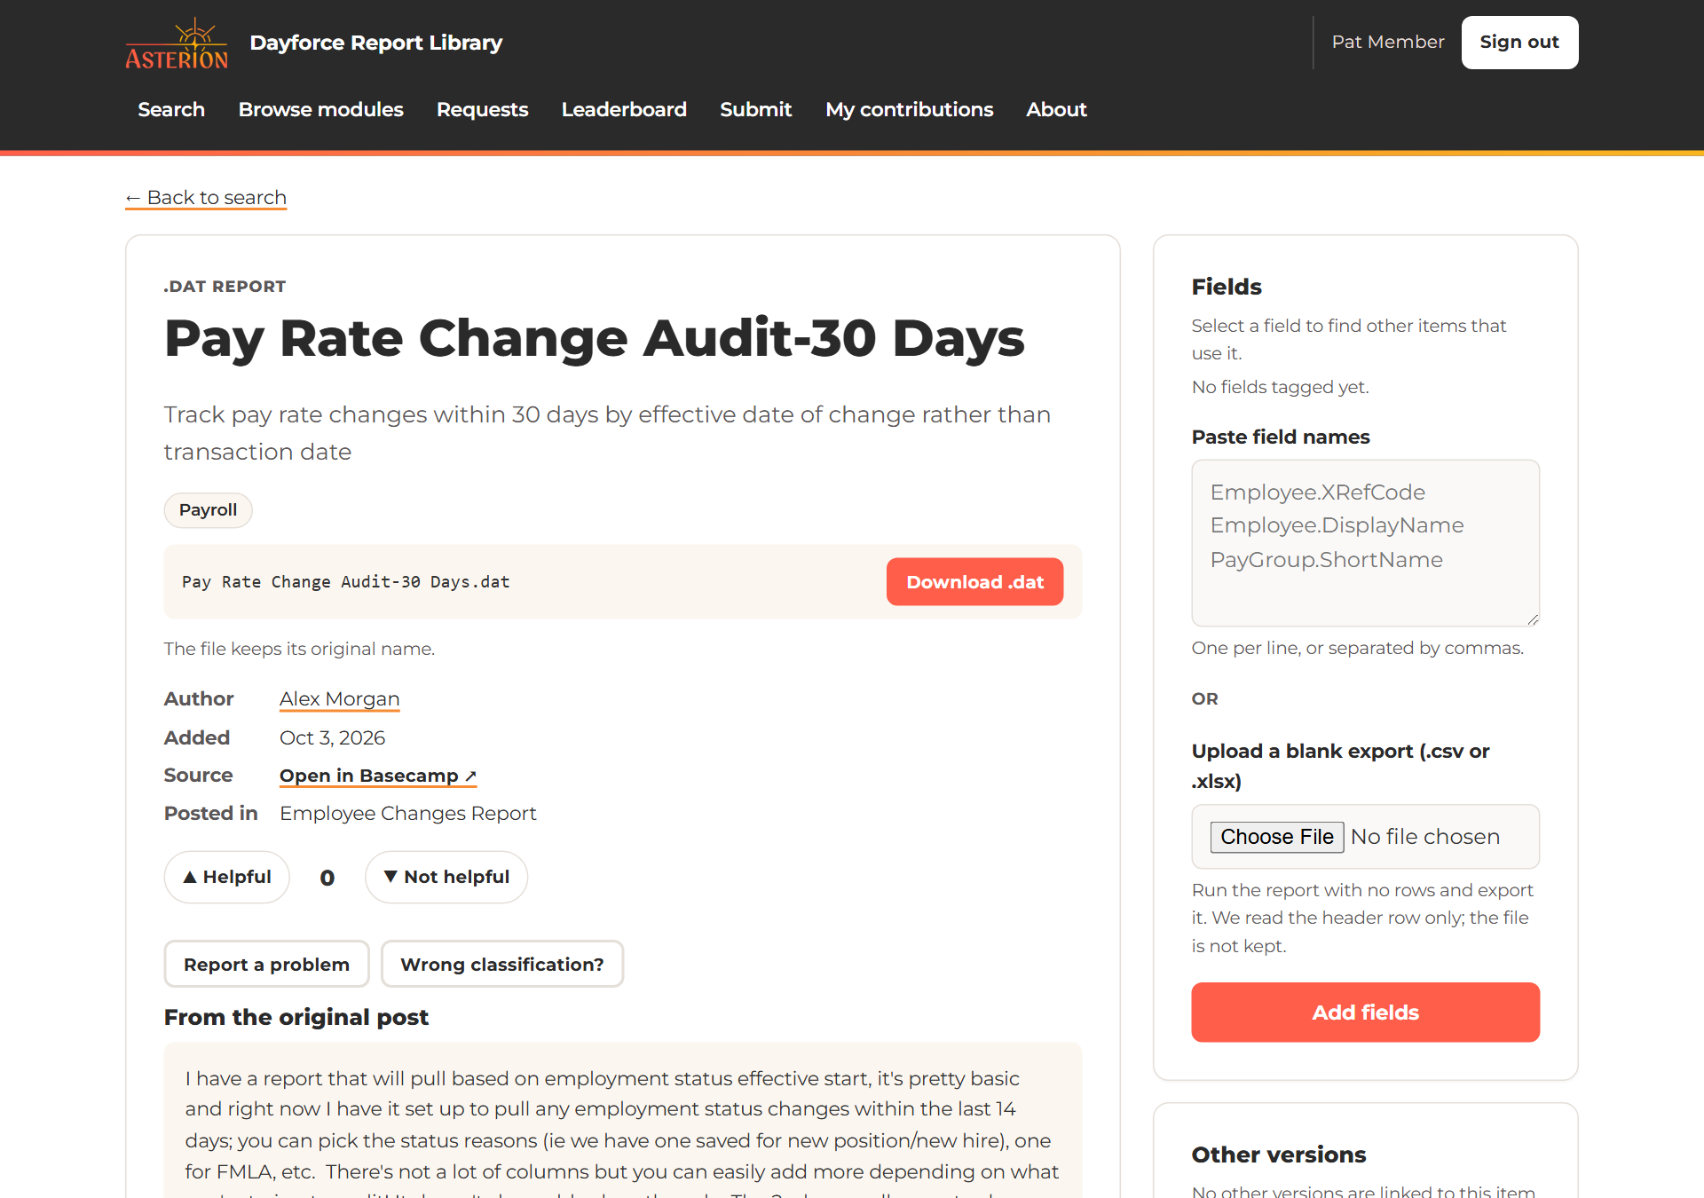The width and height of the screenshot is (1704, 1198).
Task: Click the Dayforce Report Library title
Action: (376, 43)
